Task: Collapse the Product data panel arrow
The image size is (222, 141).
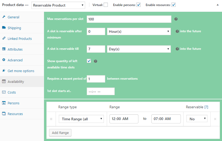Action: pyautogui.click(x=218, y=5)
